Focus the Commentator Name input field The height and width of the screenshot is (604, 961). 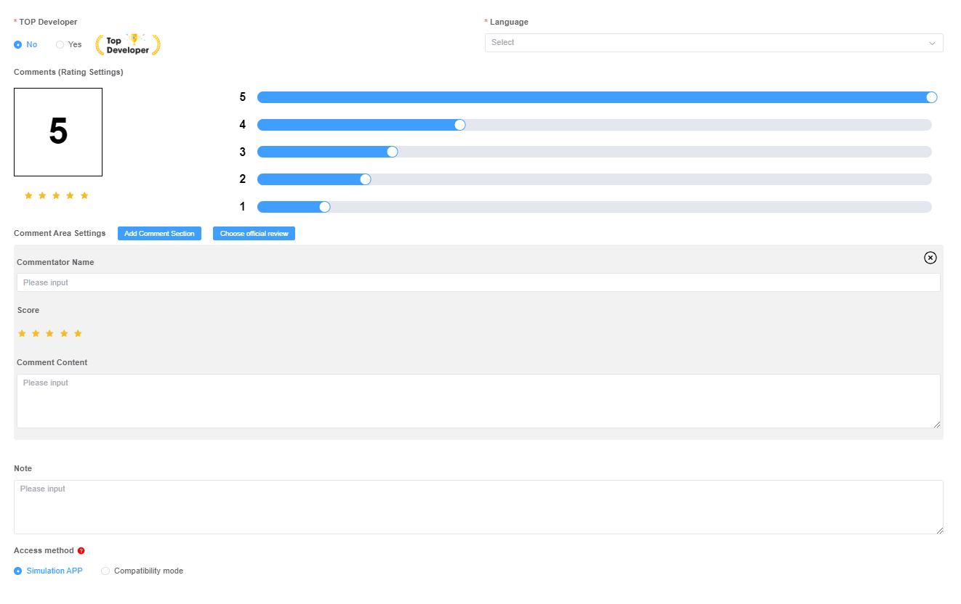tap(478, 282)
